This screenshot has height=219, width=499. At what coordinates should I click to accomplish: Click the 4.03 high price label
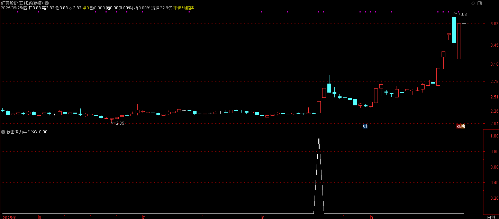[x=462, y=15]
